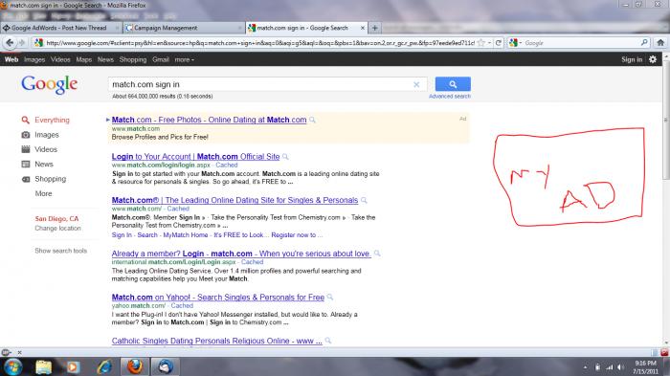Open 'Match.com - Free Photos' ad link
The image size is (670, 376).
point(209,120)
